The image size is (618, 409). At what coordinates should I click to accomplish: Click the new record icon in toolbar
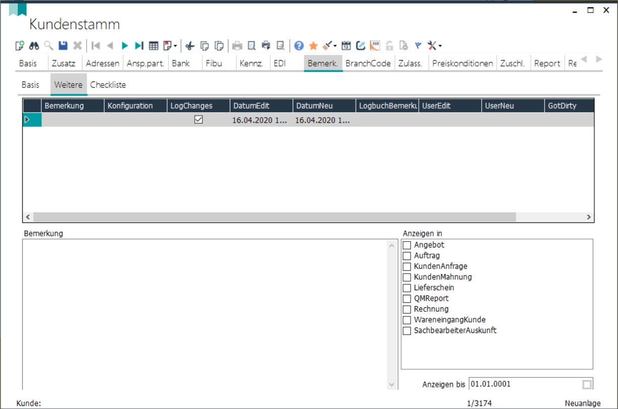20,46
